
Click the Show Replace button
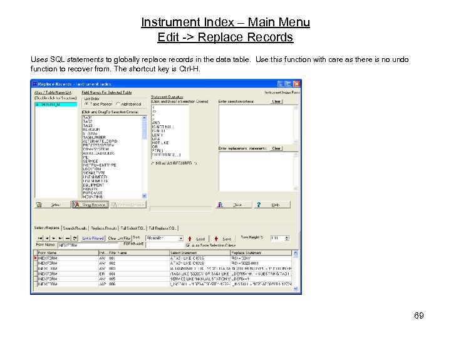click(x=90, y=205)
